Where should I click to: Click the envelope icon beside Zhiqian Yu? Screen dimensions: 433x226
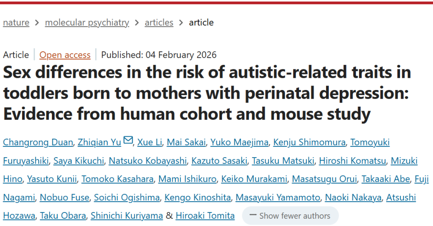coord(128,141)
